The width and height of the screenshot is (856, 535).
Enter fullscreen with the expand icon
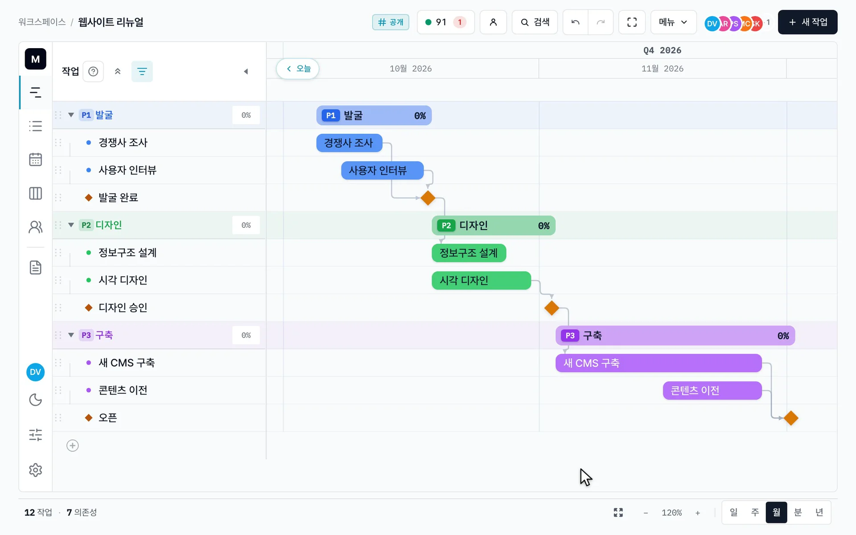pos(632,22)
